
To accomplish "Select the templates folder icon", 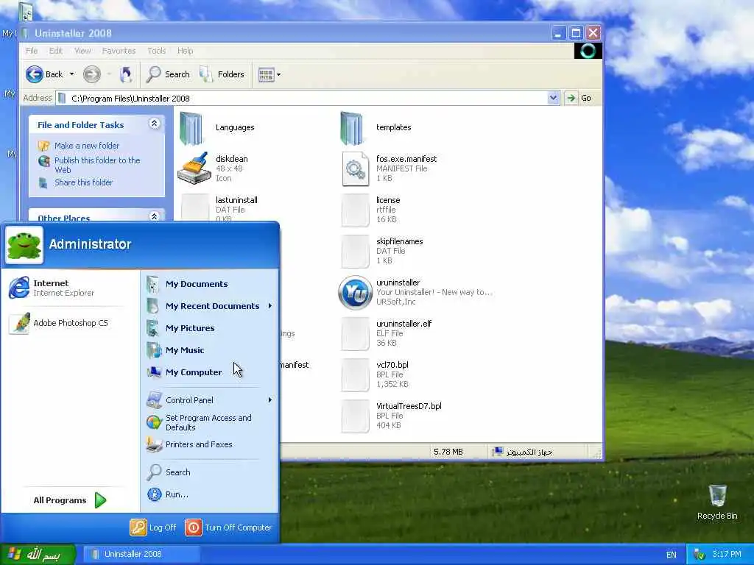I will click(x=352, y=128).
